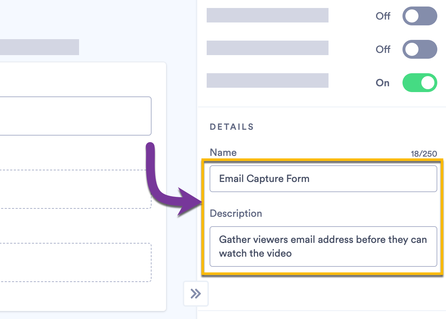Image resolution: width=446 pixels, height=319 pixels.
Task: Click the top placeholder bar beside the first toggle
Action: tap(267, 15)
